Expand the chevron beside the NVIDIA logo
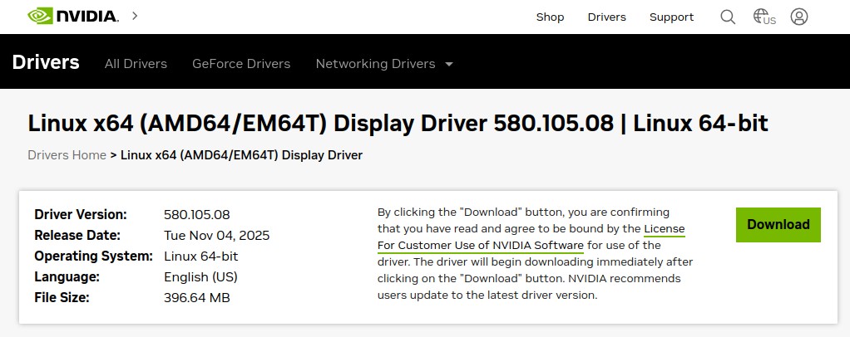The width and height of the screenshot is (850, 337). coord(135,16)
